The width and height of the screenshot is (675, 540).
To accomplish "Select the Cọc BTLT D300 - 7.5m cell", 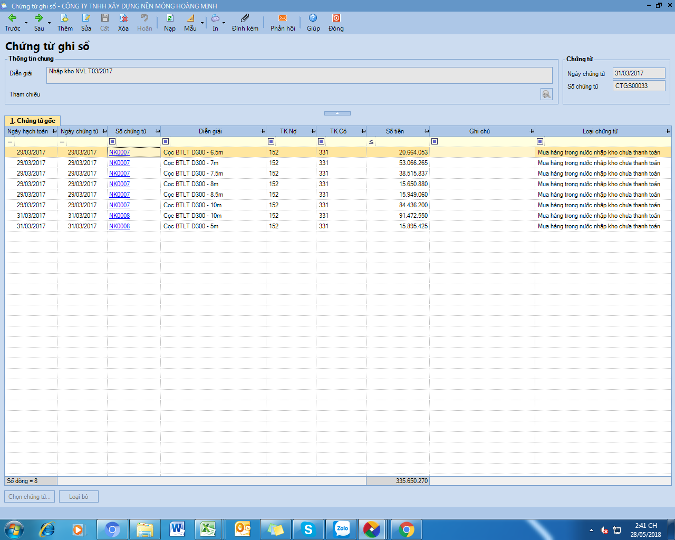I will [x=214, y=173].
